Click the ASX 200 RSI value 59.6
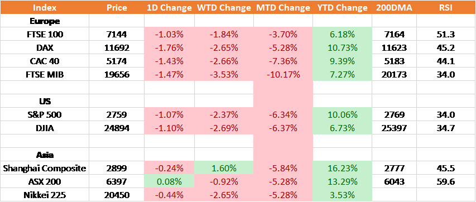 click(446, 181)
